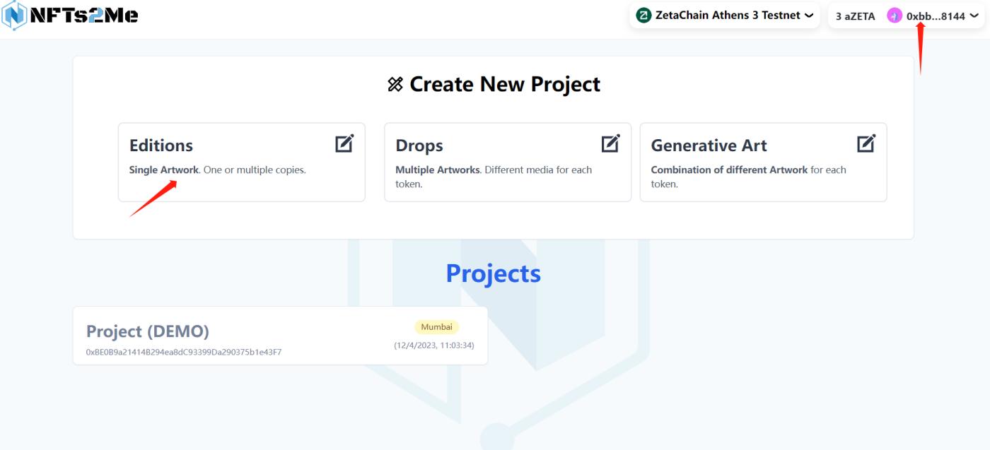
Task: Open the Generative Art project card
Action: point(764,162)
